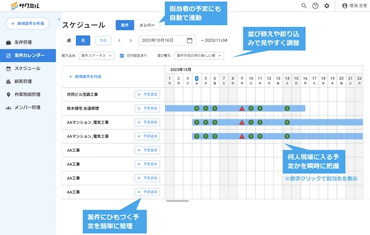Go to next period with right arrow
This screenshot has width=370, height=235.
click(130, 40)
